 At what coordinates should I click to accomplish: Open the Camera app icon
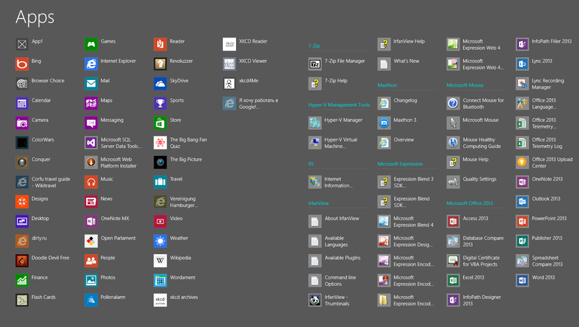pyautogui.click(x=22, y=123)
